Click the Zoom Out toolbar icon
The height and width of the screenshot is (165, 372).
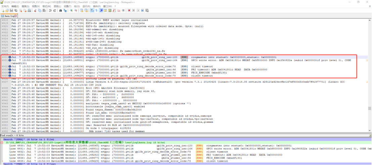tap(76, 10)
